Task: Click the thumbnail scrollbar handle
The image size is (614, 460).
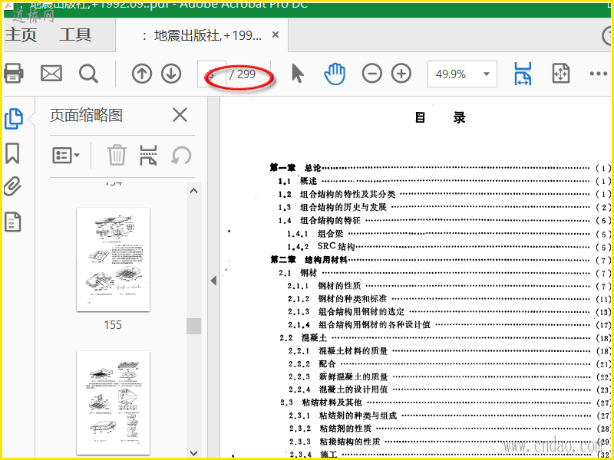Action: [193, 326]
